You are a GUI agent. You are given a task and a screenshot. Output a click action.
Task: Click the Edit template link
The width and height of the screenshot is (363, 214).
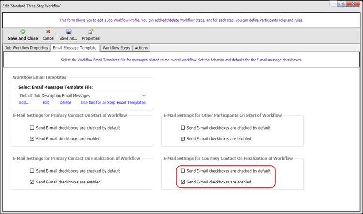45,102
